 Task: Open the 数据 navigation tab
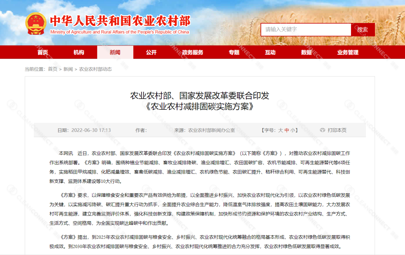pos(306,52)
